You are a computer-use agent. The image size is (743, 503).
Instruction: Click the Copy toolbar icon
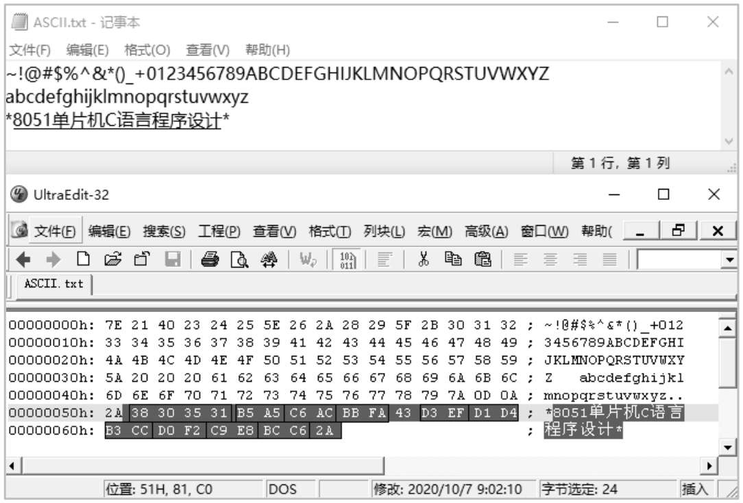click(453, 259)
